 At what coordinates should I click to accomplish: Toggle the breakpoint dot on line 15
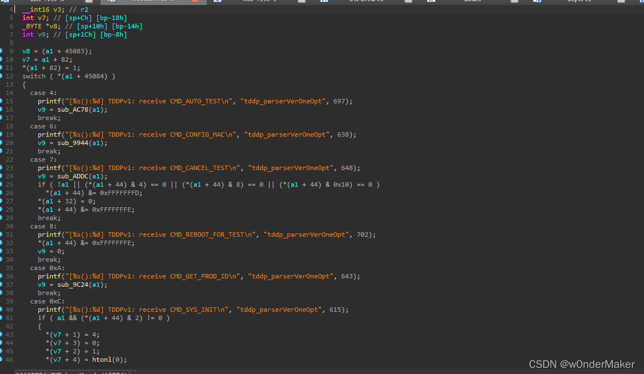click(1, 101)
